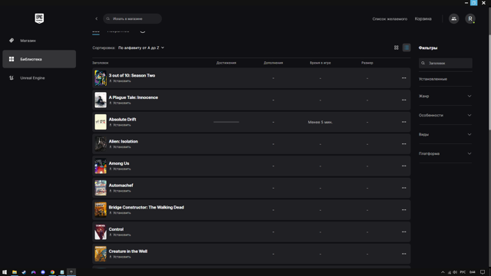
Task: Open Список желаемого wishlist
Action: point(390,18)
